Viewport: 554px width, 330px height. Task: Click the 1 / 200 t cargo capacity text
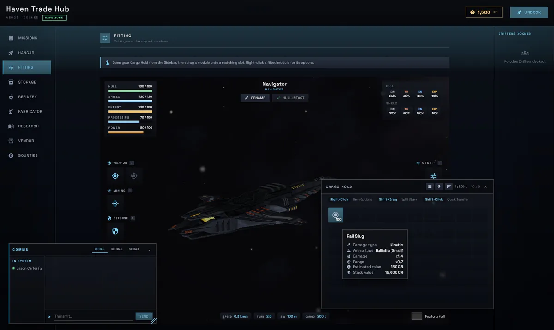461,186
